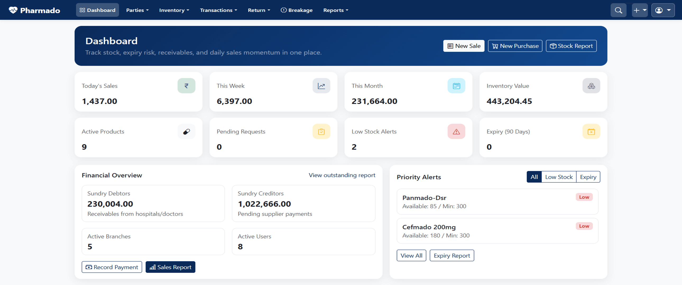Click the rupee icon on Today's Sales
682x285 pixels.
click(x=186, y=86)
